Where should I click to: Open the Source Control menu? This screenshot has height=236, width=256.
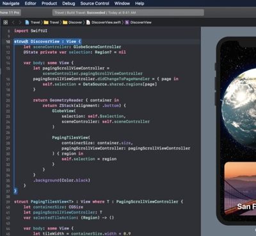95,3
